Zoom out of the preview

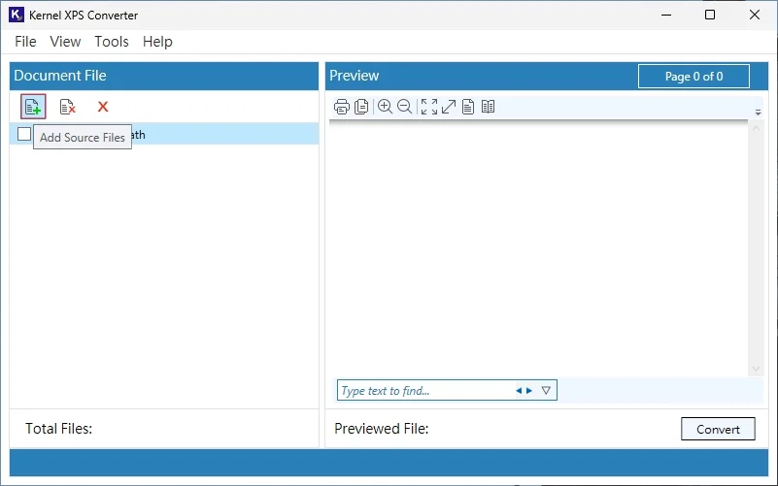point(404,107)
